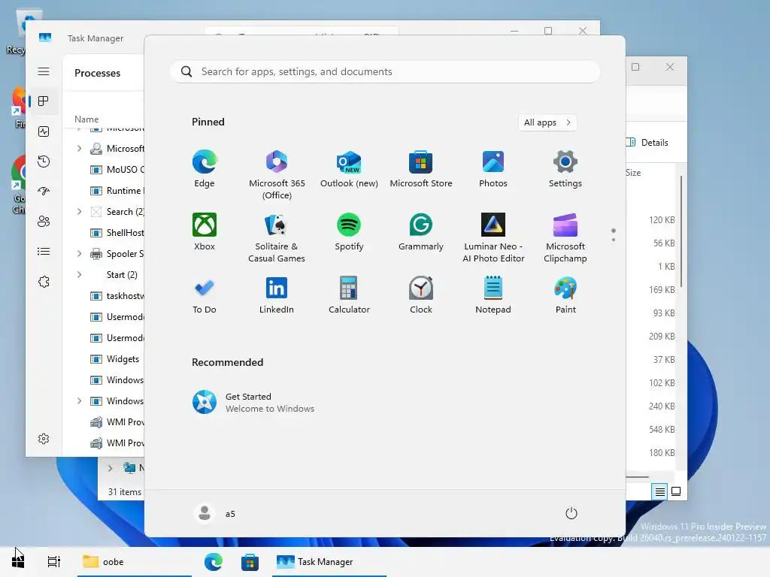Open the Grammarly app
This screenshot has width=770, height=577.
pyautogui.click(x=421, y=232)
